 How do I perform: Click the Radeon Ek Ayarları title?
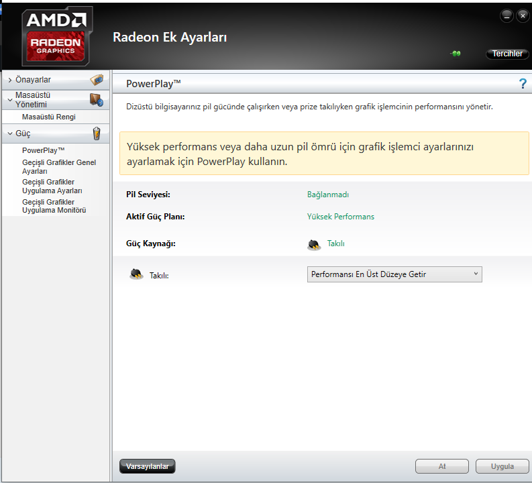pos(170,37)
